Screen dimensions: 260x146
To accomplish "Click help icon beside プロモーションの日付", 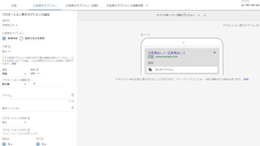I will (28, 130).
